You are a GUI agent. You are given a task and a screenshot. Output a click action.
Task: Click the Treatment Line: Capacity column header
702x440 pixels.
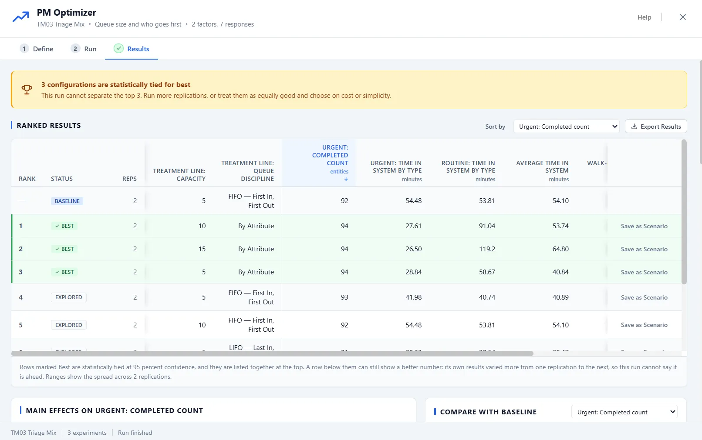(179, 175)
